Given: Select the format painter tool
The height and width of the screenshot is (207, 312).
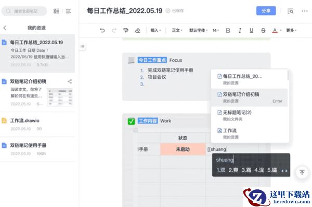Looking at the screenshot, I should pyautogui.click(x=126, y=31).
